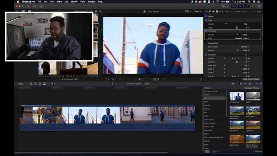This screenshot has height=156, width=277.
Task: Open the Film Grain Style dropdown
Action: tap(242, 38)
